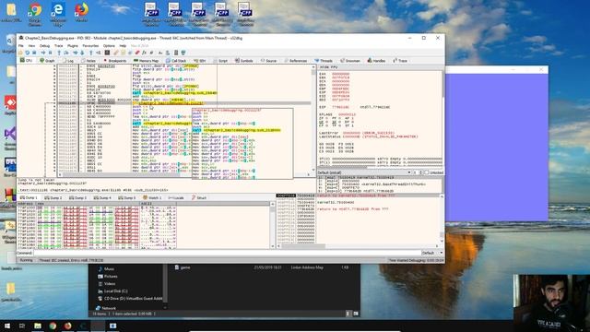The height and width of the screenshot is (332, 590).
Task: Open the Calculator toolbar icon
Action: click(x=176, y=53)
